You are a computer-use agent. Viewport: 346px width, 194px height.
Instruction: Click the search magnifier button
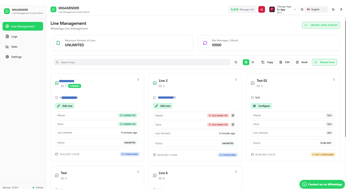tap(236, 62)
